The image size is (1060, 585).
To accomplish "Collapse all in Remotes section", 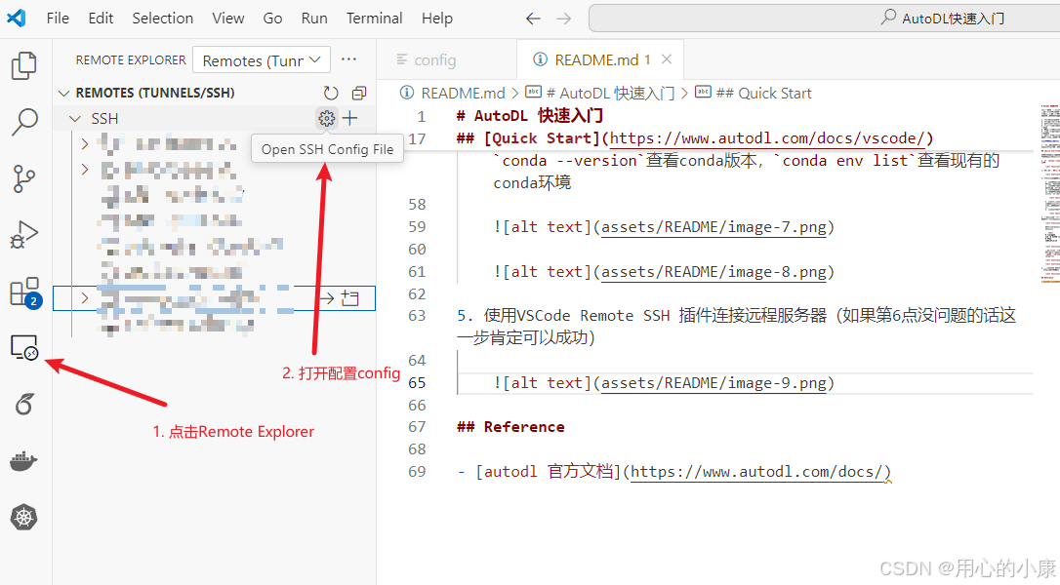I will pyautogui.click(x=359, y=93).
